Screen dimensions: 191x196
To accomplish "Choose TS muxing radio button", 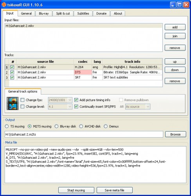I will [7, 126].
